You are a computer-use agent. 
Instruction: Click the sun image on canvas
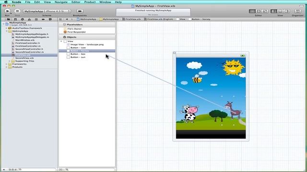[x=233, y=67]
